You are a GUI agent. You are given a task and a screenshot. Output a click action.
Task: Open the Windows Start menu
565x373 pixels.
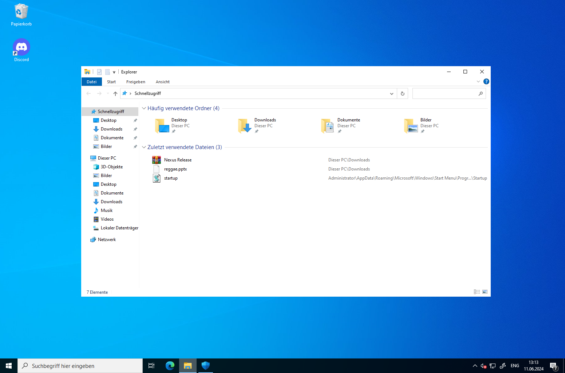point(9,366)
